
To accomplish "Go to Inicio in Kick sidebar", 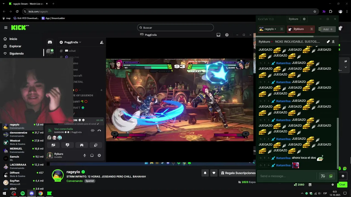I will point(13,39).
